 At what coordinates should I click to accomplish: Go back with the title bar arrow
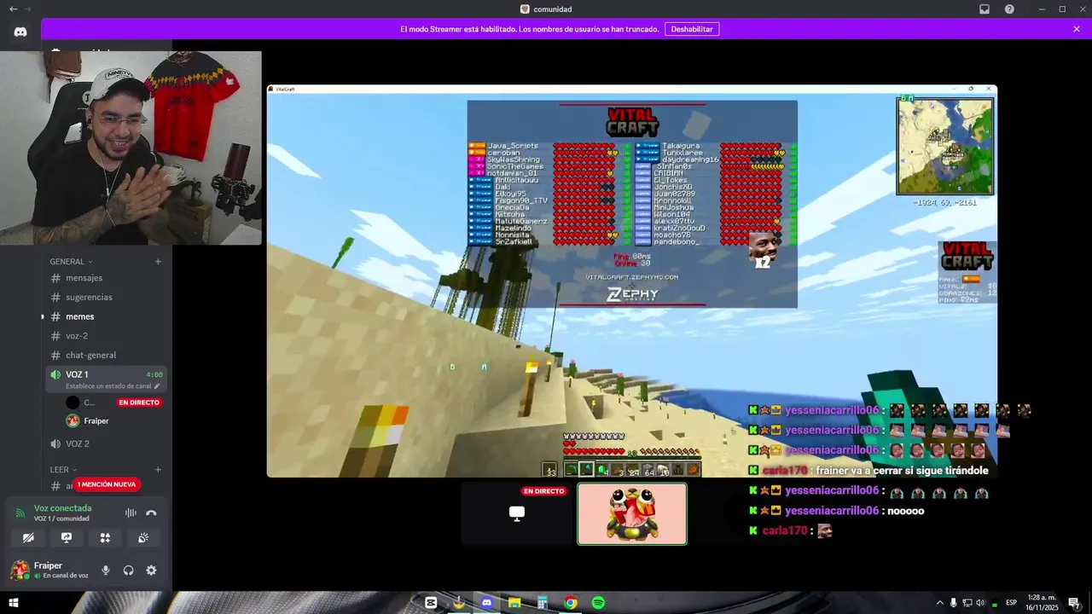[x=13, y=9]
